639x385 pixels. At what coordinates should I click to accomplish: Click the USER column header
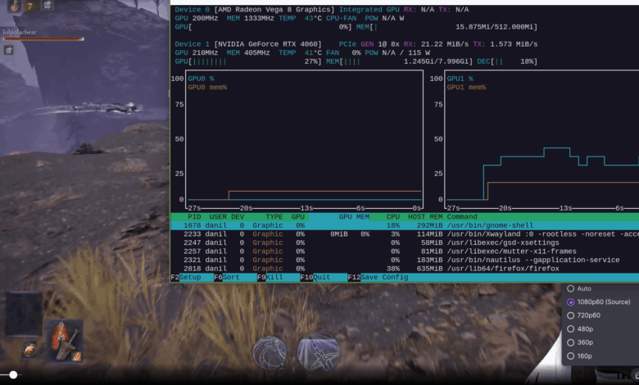[218, 217]
